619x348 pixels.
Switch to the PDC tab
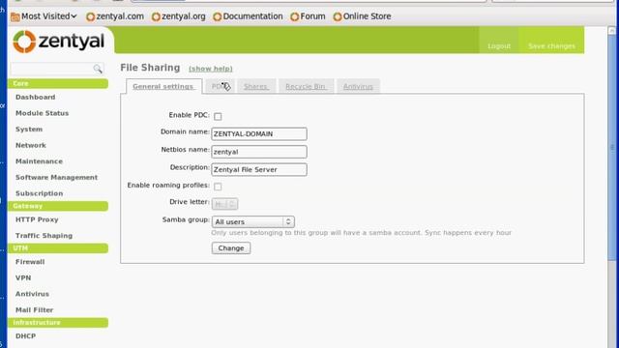pyautogui.click(x=221, y=86)
